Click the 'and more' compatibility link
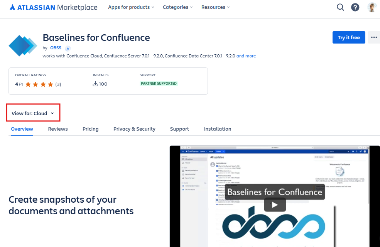Screen dimensions: 380x247 [x=246, y=56]
